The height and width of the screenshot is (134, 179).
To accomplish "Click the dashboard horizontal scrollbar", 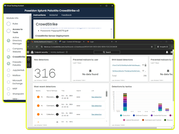I will coord(92,128).
